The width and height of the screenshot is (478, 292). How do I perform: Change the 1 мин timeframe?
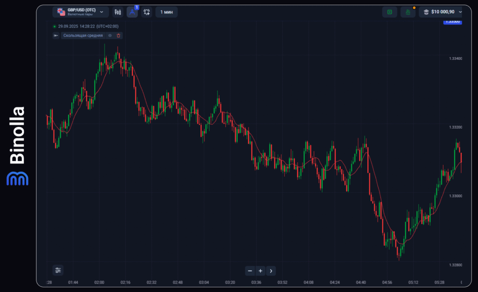tap(167, 12)
